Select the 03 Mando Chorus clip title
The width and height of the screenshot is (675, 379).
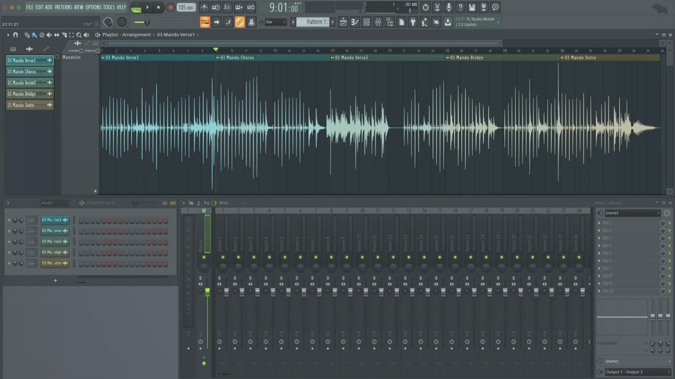(x=237, y=57)
